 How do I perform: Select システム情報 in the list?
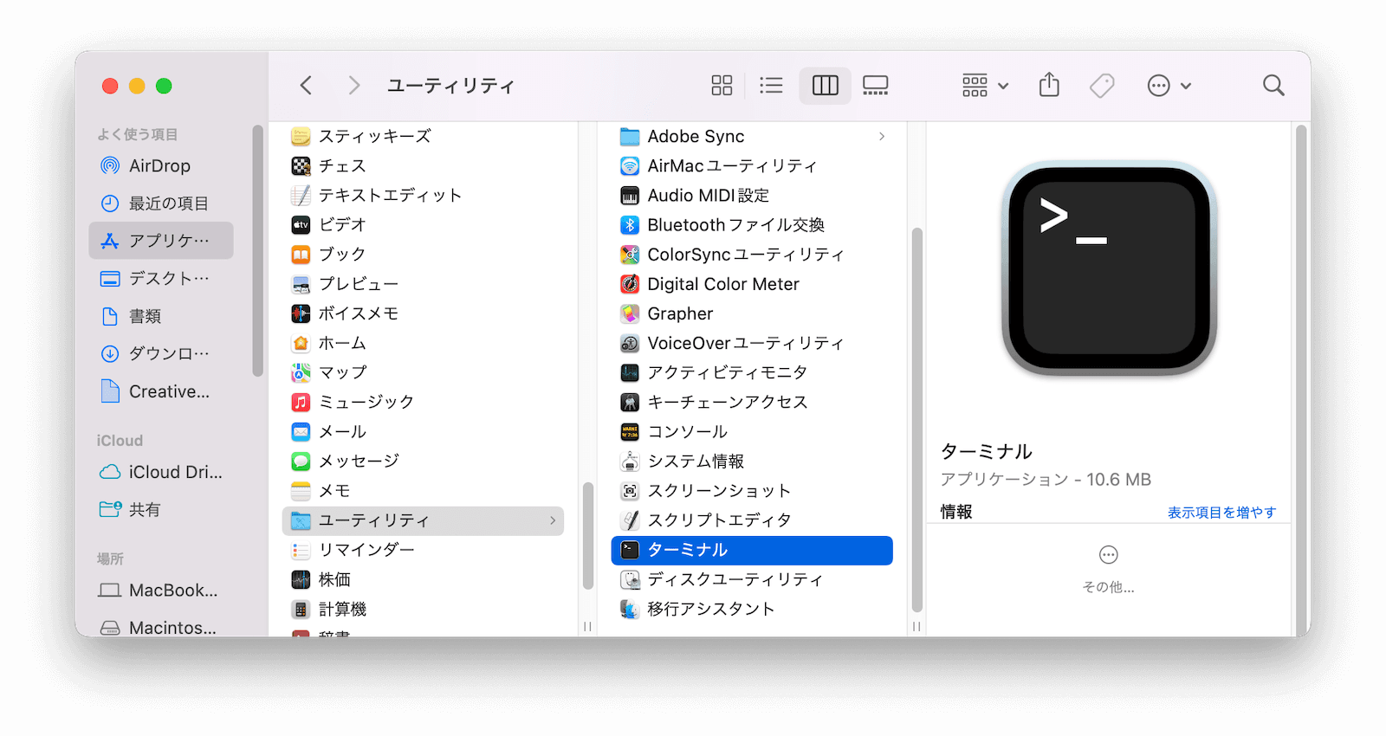(752, 461)
